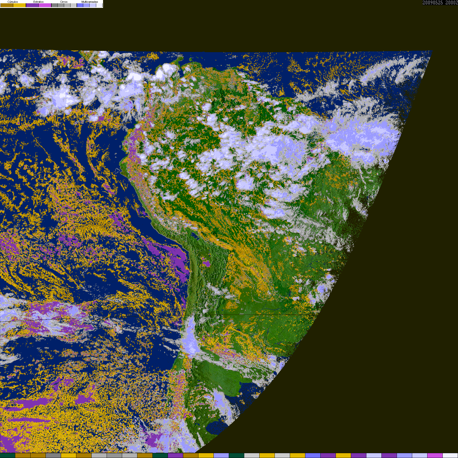Pick the yellow Cúmulos legend swatch
458x458 pixels.
[x=20, y=5]
